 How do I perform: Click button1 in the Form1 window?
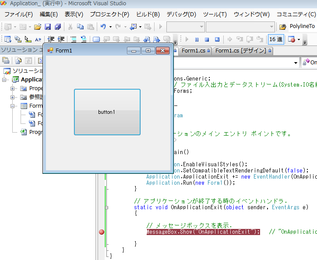[107, 112]
